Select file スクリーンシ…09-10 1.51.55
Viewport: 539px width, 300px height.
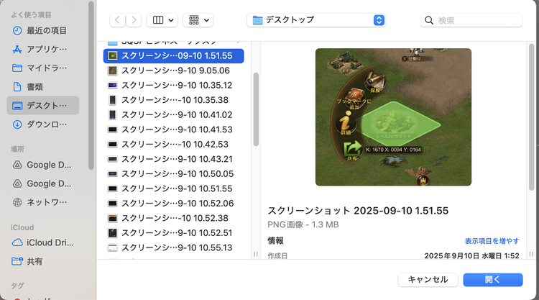[174, 55]
